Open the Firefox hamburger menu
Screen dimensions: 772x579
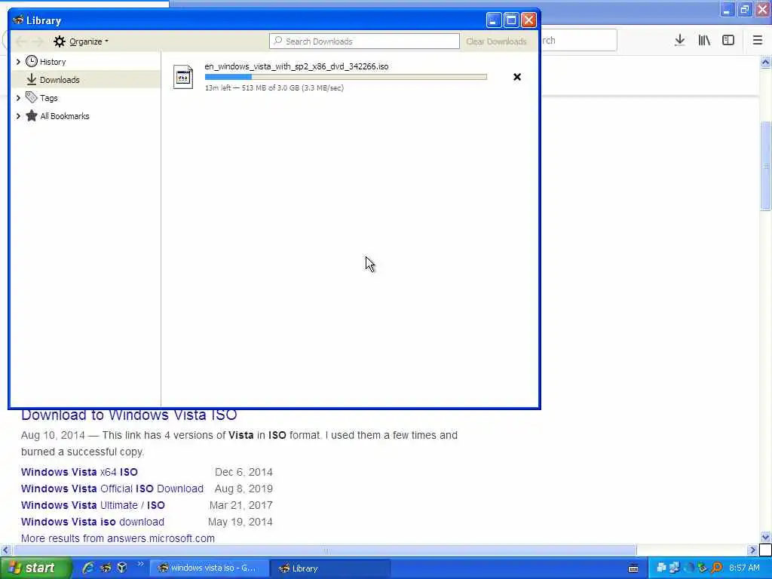coord(758,41)
